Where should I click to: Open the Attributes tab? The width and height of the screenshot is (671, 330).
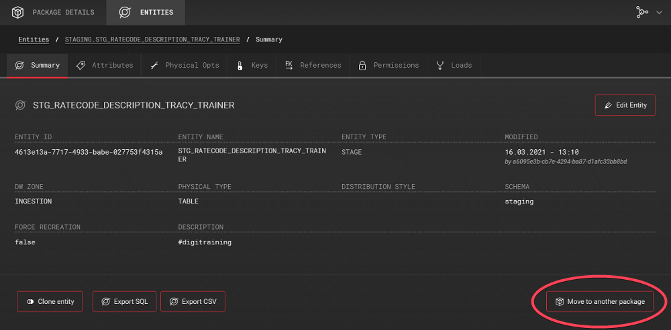pos(105,65)
